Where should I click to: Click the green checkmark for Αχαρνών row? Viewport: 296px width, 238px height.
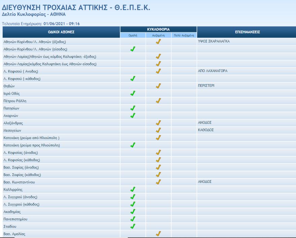coord(133,115)
